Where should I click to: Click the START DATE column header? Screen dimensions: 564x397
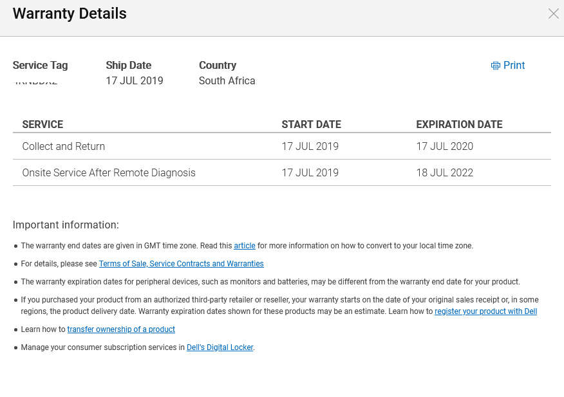311,125
